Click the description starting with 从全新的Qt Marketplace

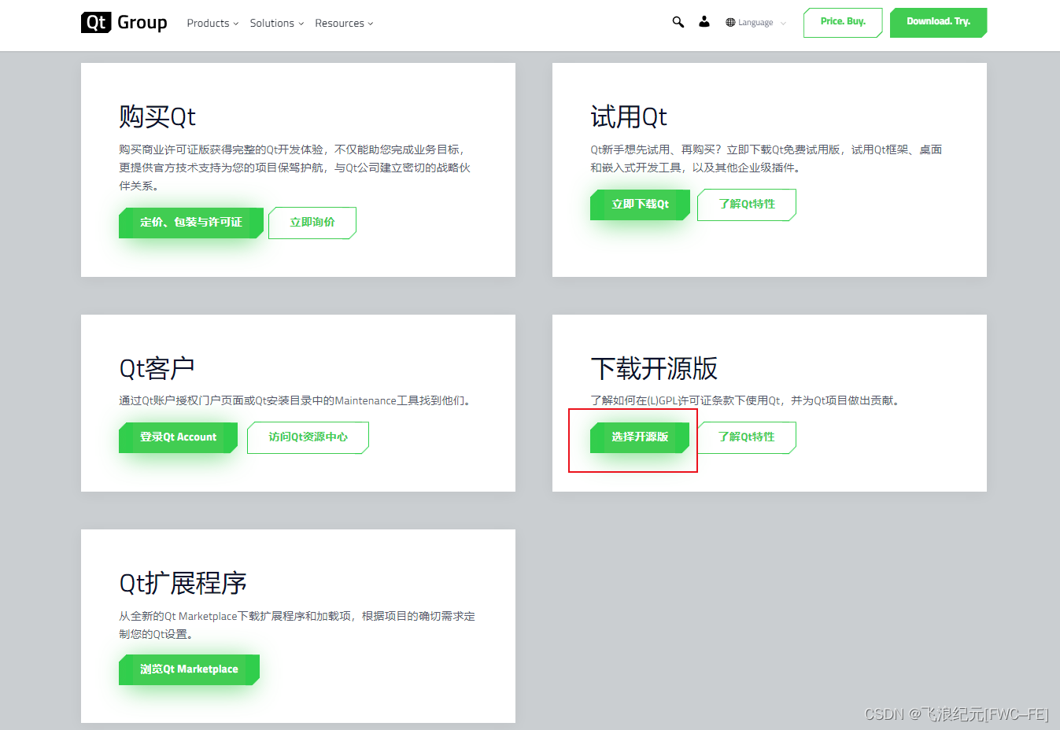297,625
